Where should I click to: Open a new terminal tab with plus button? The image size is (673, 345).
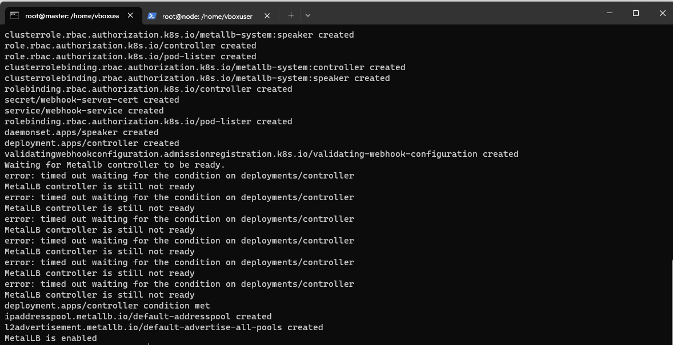tap(291, 15)
